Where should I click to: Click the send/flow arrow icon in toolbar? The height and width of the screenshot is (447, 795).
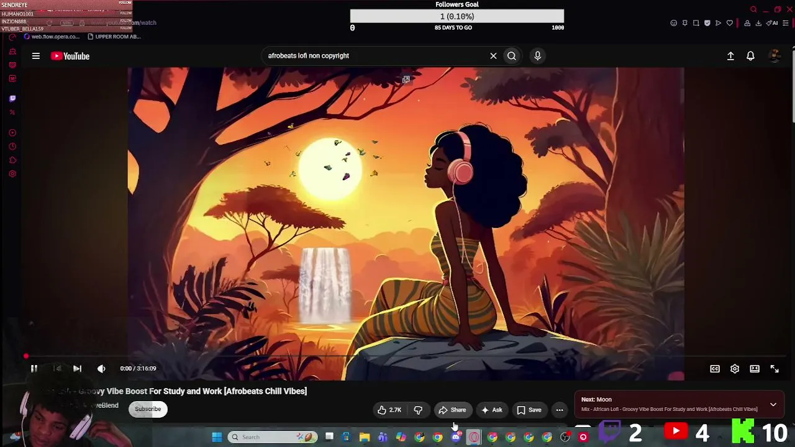pos(719,23)
